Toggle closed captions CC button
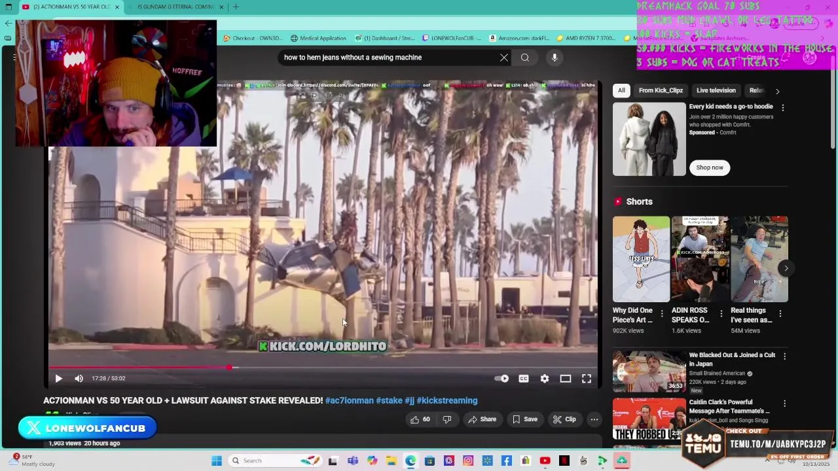Image resolution: width=838 pixels, height=471 pixels. pyautogui.click(x=524, y=378)
